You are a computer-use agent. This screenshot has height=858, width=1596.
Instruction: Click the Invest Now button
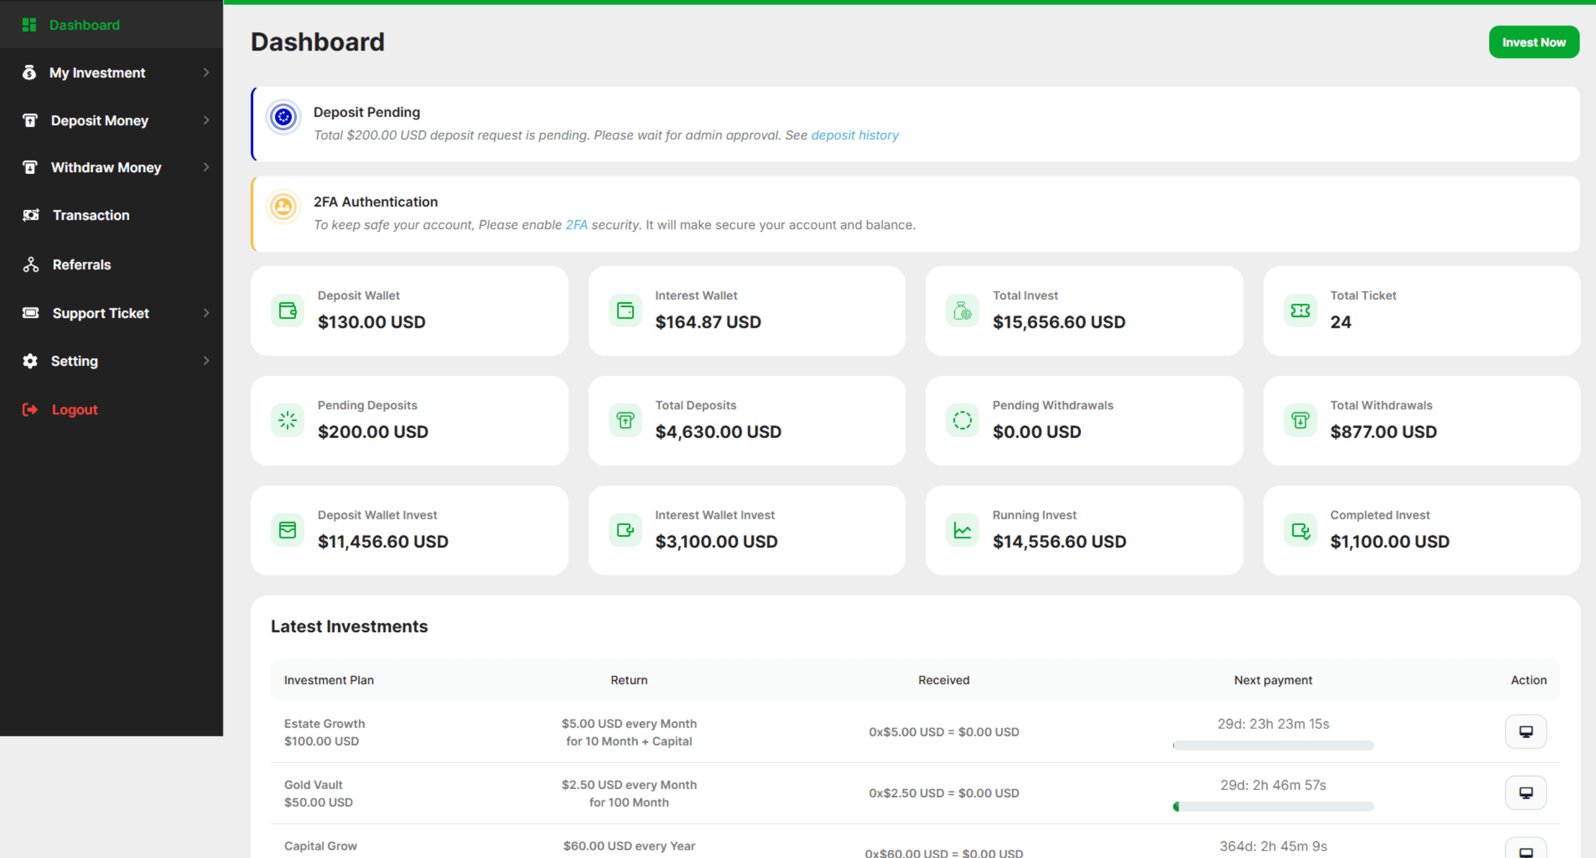point(1534,42)
